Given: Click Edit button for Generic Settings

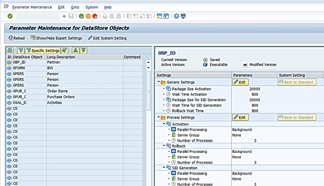Looking at the screenshot, I should 240,82.
